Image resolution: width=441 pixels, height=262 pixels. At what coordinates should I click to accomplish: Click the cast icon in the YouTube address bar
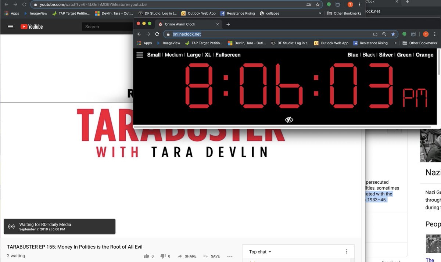(x=309, y=5)
